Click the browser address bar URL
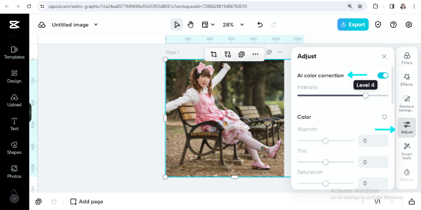The image size is (421, 210). coord(148,6)
